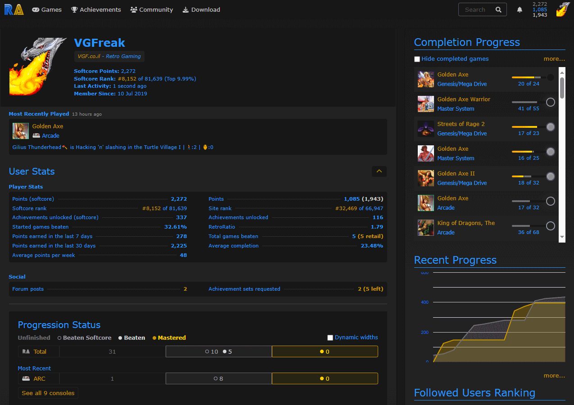Image resolution: width=574 pixels, height=405 pixels.
Task: Open Golden Axe Warrior game icon
Action: tap(426, 104)
